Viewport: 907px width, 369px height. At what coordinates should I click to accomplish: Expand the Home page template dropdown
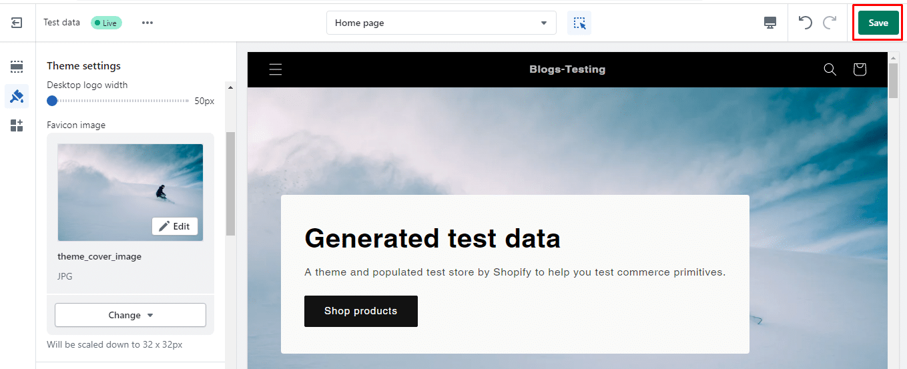[x=441, y=23]
